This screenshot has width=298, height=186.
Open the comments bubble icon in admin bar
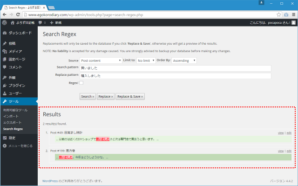(x=40, y=22)
